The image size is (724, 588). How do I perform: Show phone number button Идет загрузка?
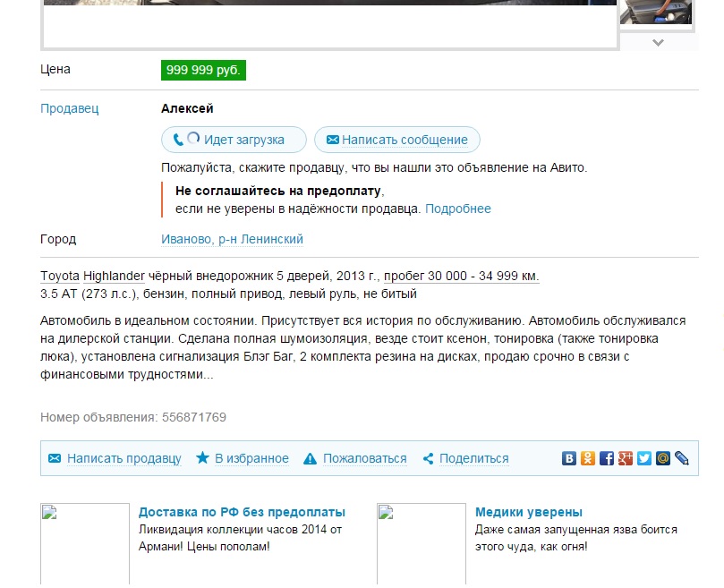[x=234, y=140]
